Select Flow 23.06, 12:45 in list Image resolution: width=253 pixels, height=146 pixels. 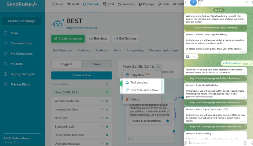(x=81, y=92)
